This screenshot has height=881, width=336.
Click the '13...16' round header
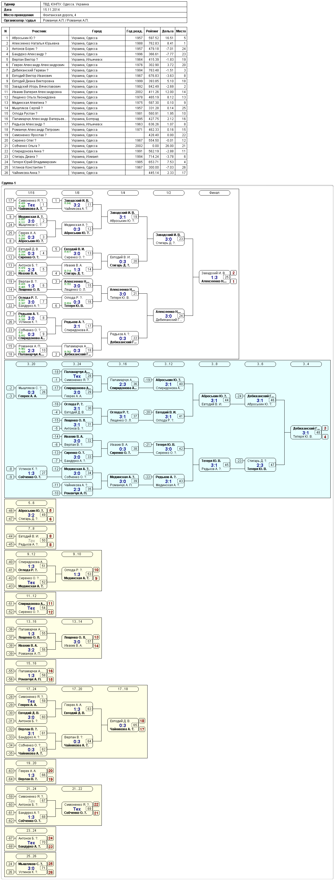point(31,622)
